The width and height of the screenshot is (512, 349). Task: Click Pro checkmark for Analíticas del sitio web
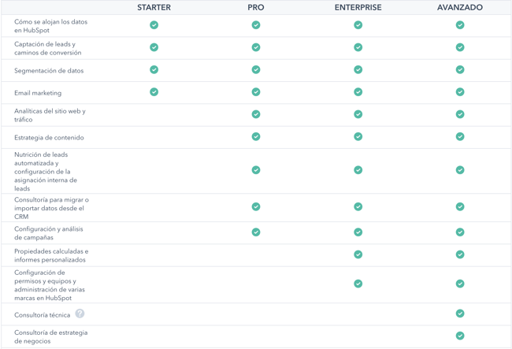[x=256, y=114]
